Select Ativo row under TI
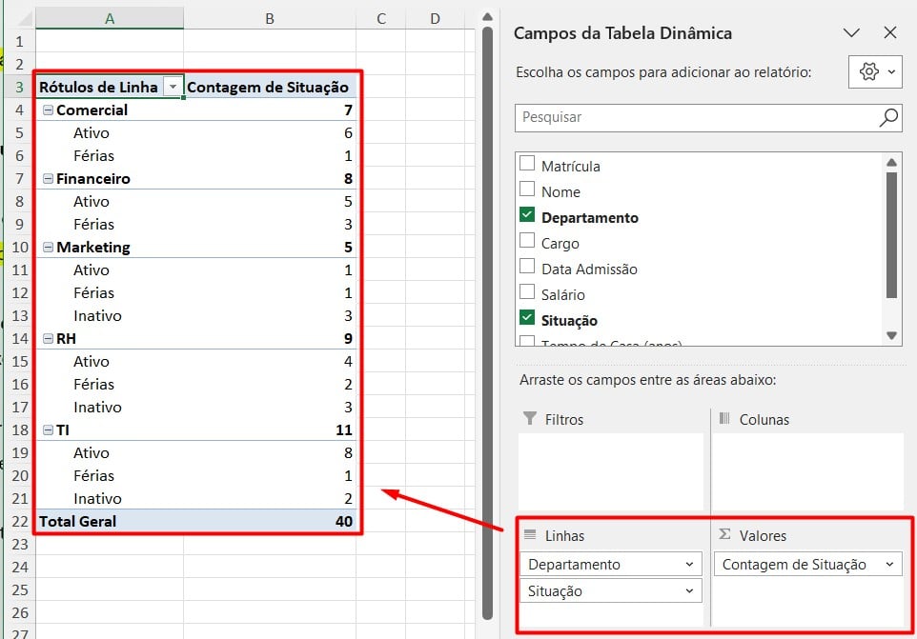The width and height of the screenshot is (917, 639). point(92,453)
